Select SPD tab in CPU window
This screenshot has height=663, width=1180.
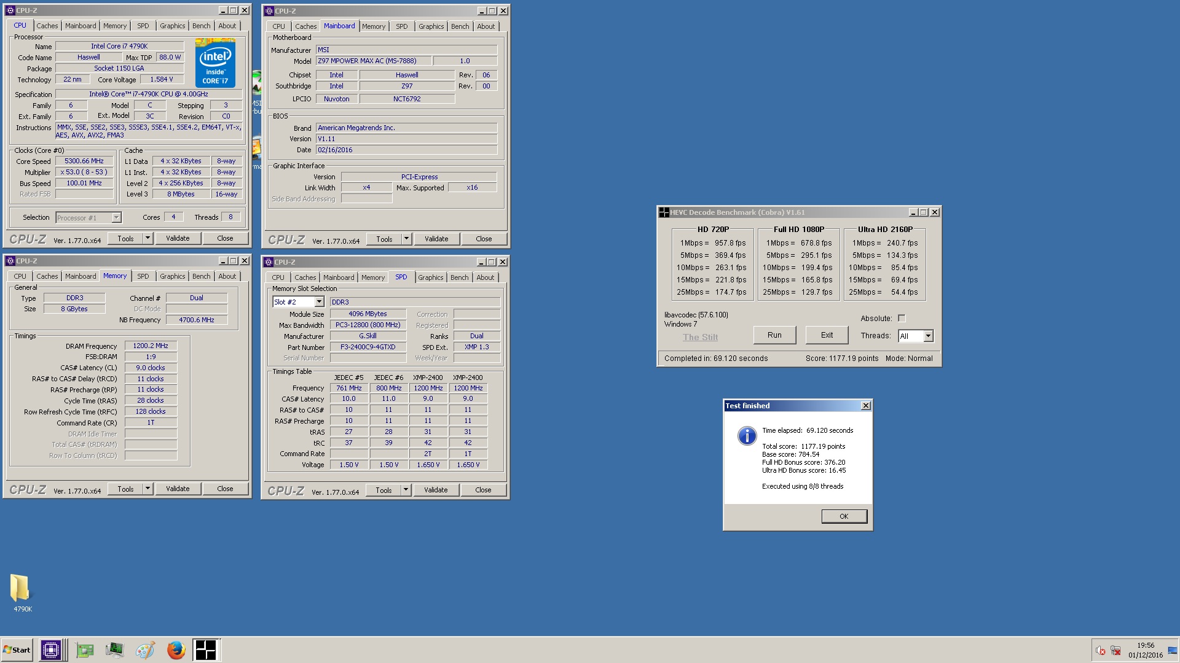coord(143,26)
